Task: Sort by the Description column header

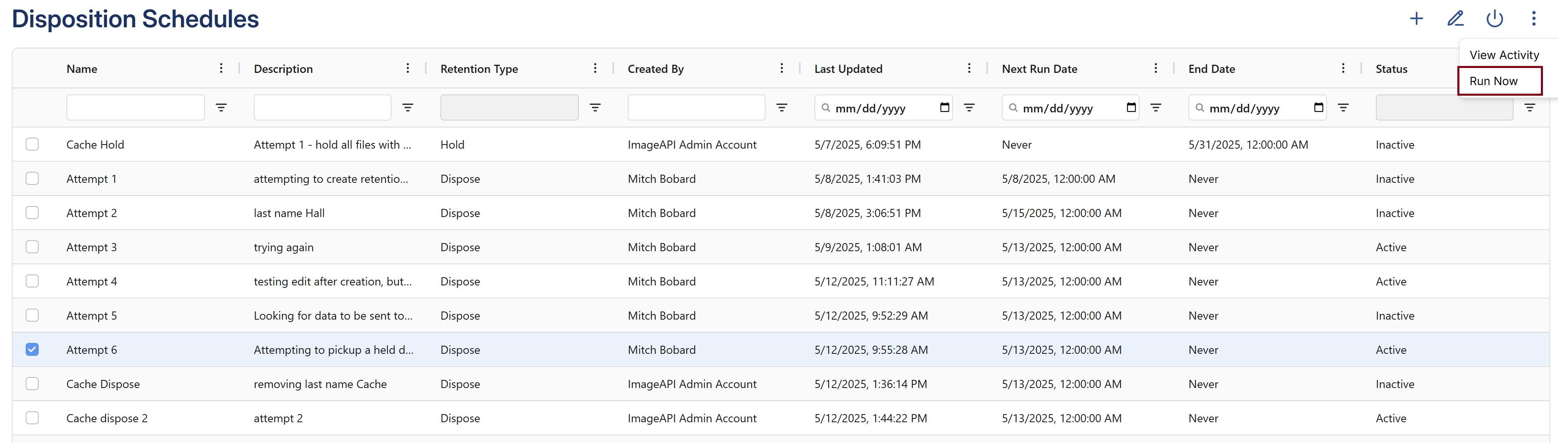Action: click(x=283, y=69)
